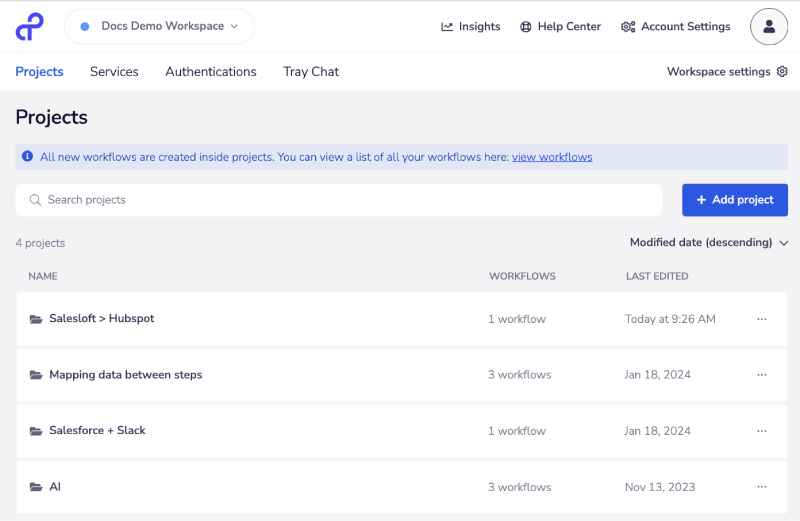Open the user profile avatar menu

769,27
